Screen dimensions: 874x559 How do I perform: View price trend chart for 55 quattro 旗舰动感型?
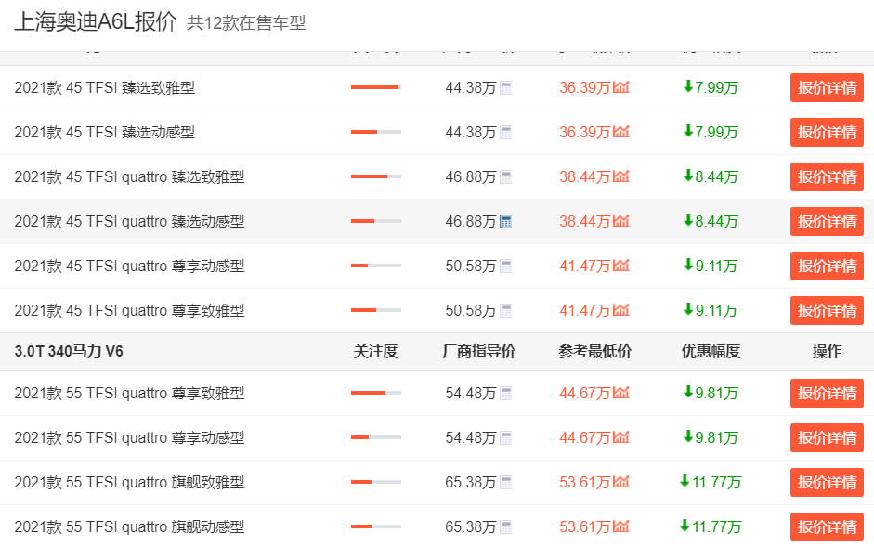[621, 526]
